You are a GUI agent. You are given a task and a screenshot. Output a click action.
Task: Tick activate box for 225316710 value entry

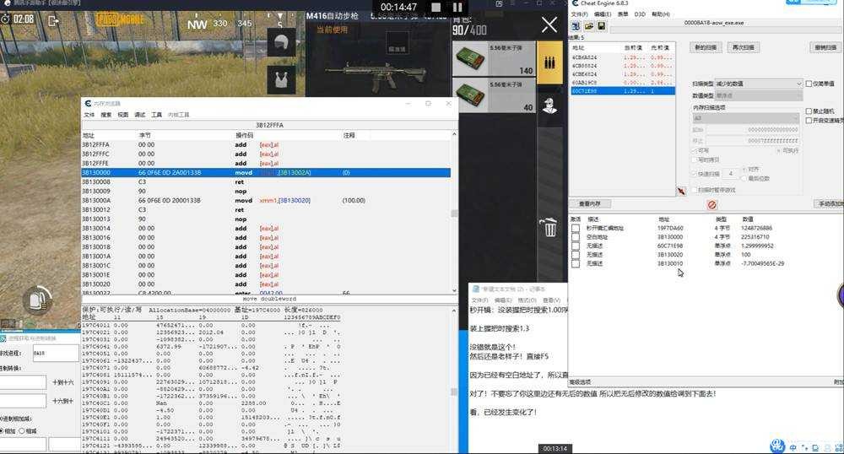576,237
